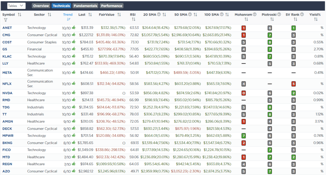Open the NFLX ticker link

[x=7, y=84]
